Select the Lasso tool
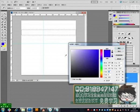 tap(2, 16)
